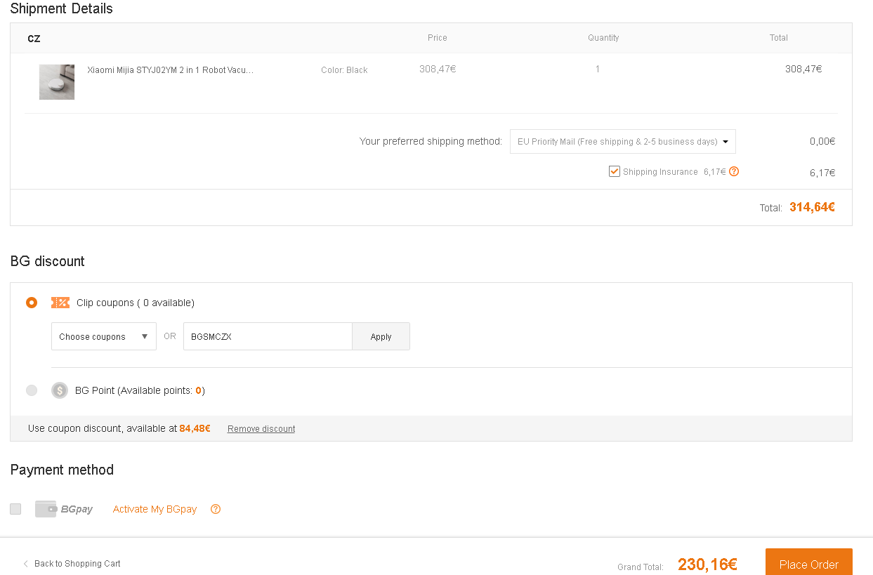Go Back to Shopping Cart
This screenshot has height=575, width=873.
coord(77,564)
